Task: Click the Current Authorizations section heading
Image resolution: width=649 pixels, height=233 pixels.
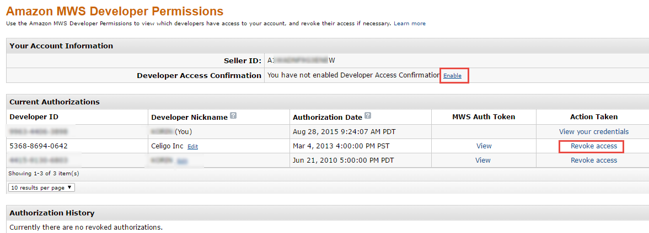Action: [55, 102]
